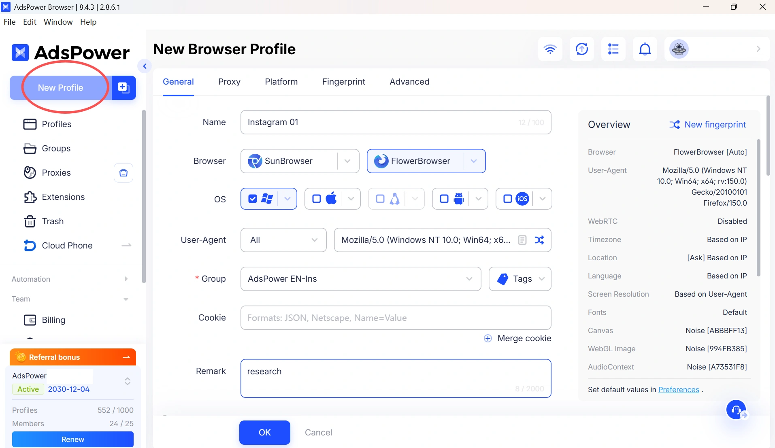Click the OK button
The width and height of the screenshot is (775, 448).
(x=265, y=433)
